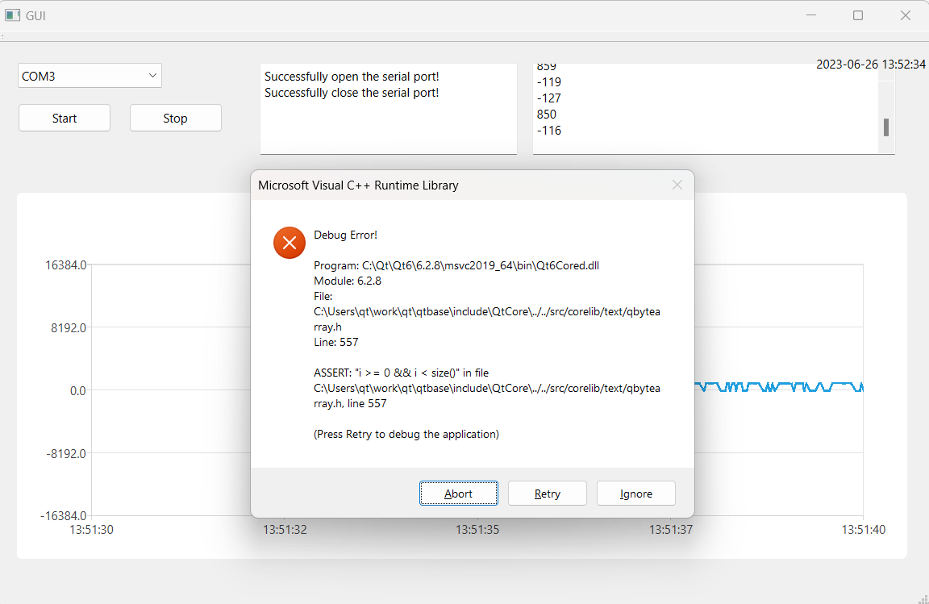This screenshot has height=604, width=929.
Task: Click the timestamp 2023-06-26 13:52:34
Action: coord(873,64)
